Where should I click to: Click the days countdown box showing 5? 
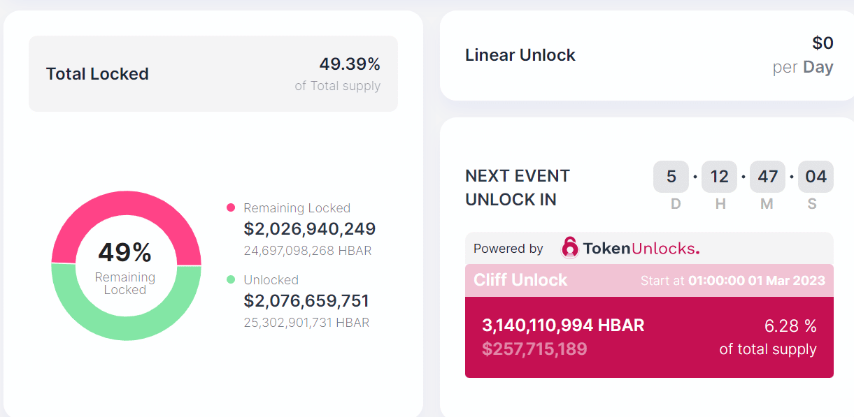click(671, 177)
